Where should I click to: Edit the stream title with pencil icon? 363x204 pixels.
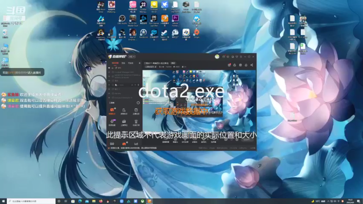(x=155, y=67)
